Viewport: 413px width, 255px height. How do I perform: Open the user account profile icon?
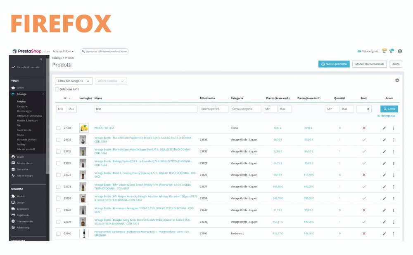click(399, 51)
